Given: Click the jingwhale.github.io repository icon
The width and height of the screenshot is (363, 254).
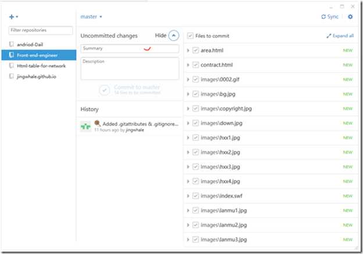Looking at the screenshot, I should 12,76.
